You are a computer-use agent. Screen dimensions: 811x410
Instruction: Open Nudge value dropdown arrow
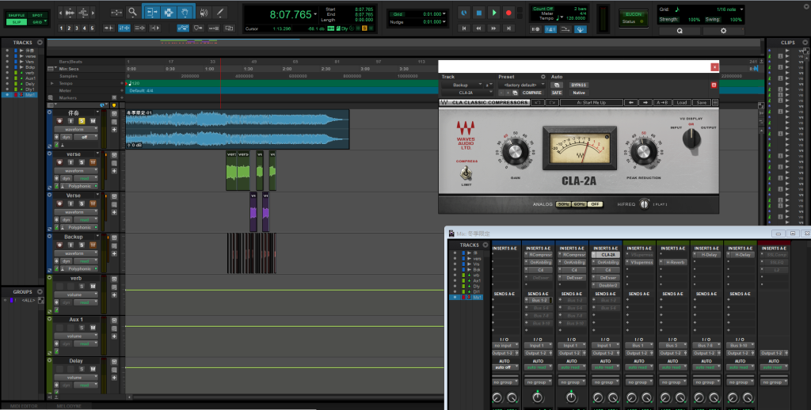point(444,21)
